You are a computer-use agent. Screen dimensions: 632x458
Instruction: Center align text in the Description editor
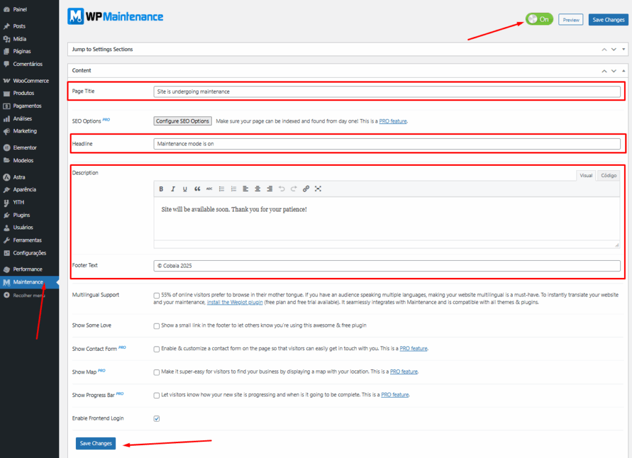[258, 189]
